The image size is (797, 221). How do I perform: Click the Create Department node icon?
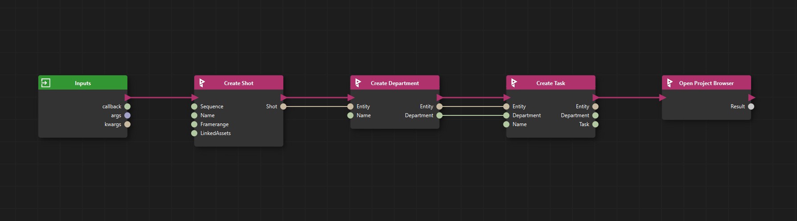(x=358, y=83)
